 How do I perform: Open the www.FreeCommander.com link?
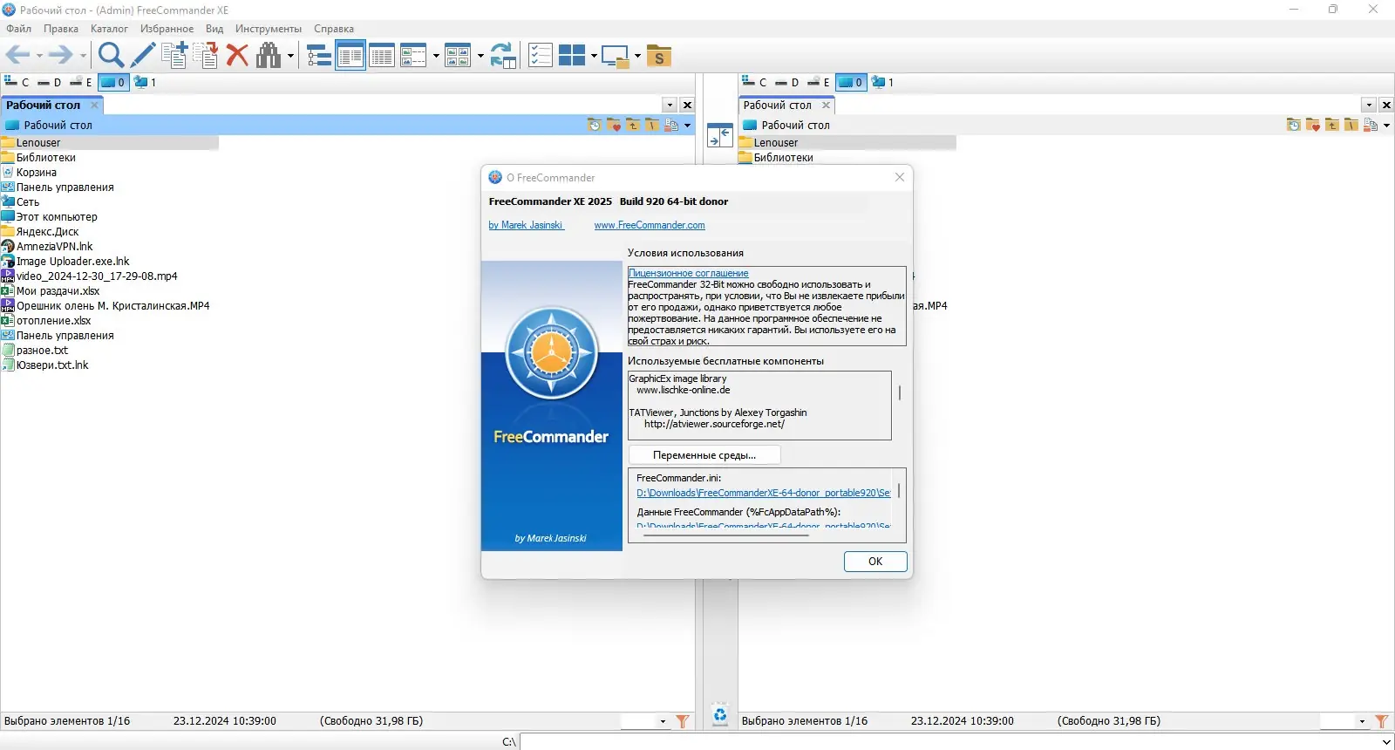point(650,225)
